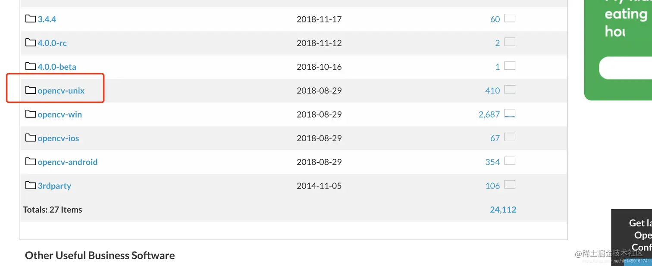Click the 2,687 downloads count for opencv-win
Screen dimensions: 652x266
(489, 114)
